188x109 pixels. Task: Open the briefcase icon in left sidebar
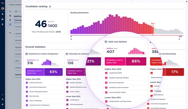coord(3,19)
